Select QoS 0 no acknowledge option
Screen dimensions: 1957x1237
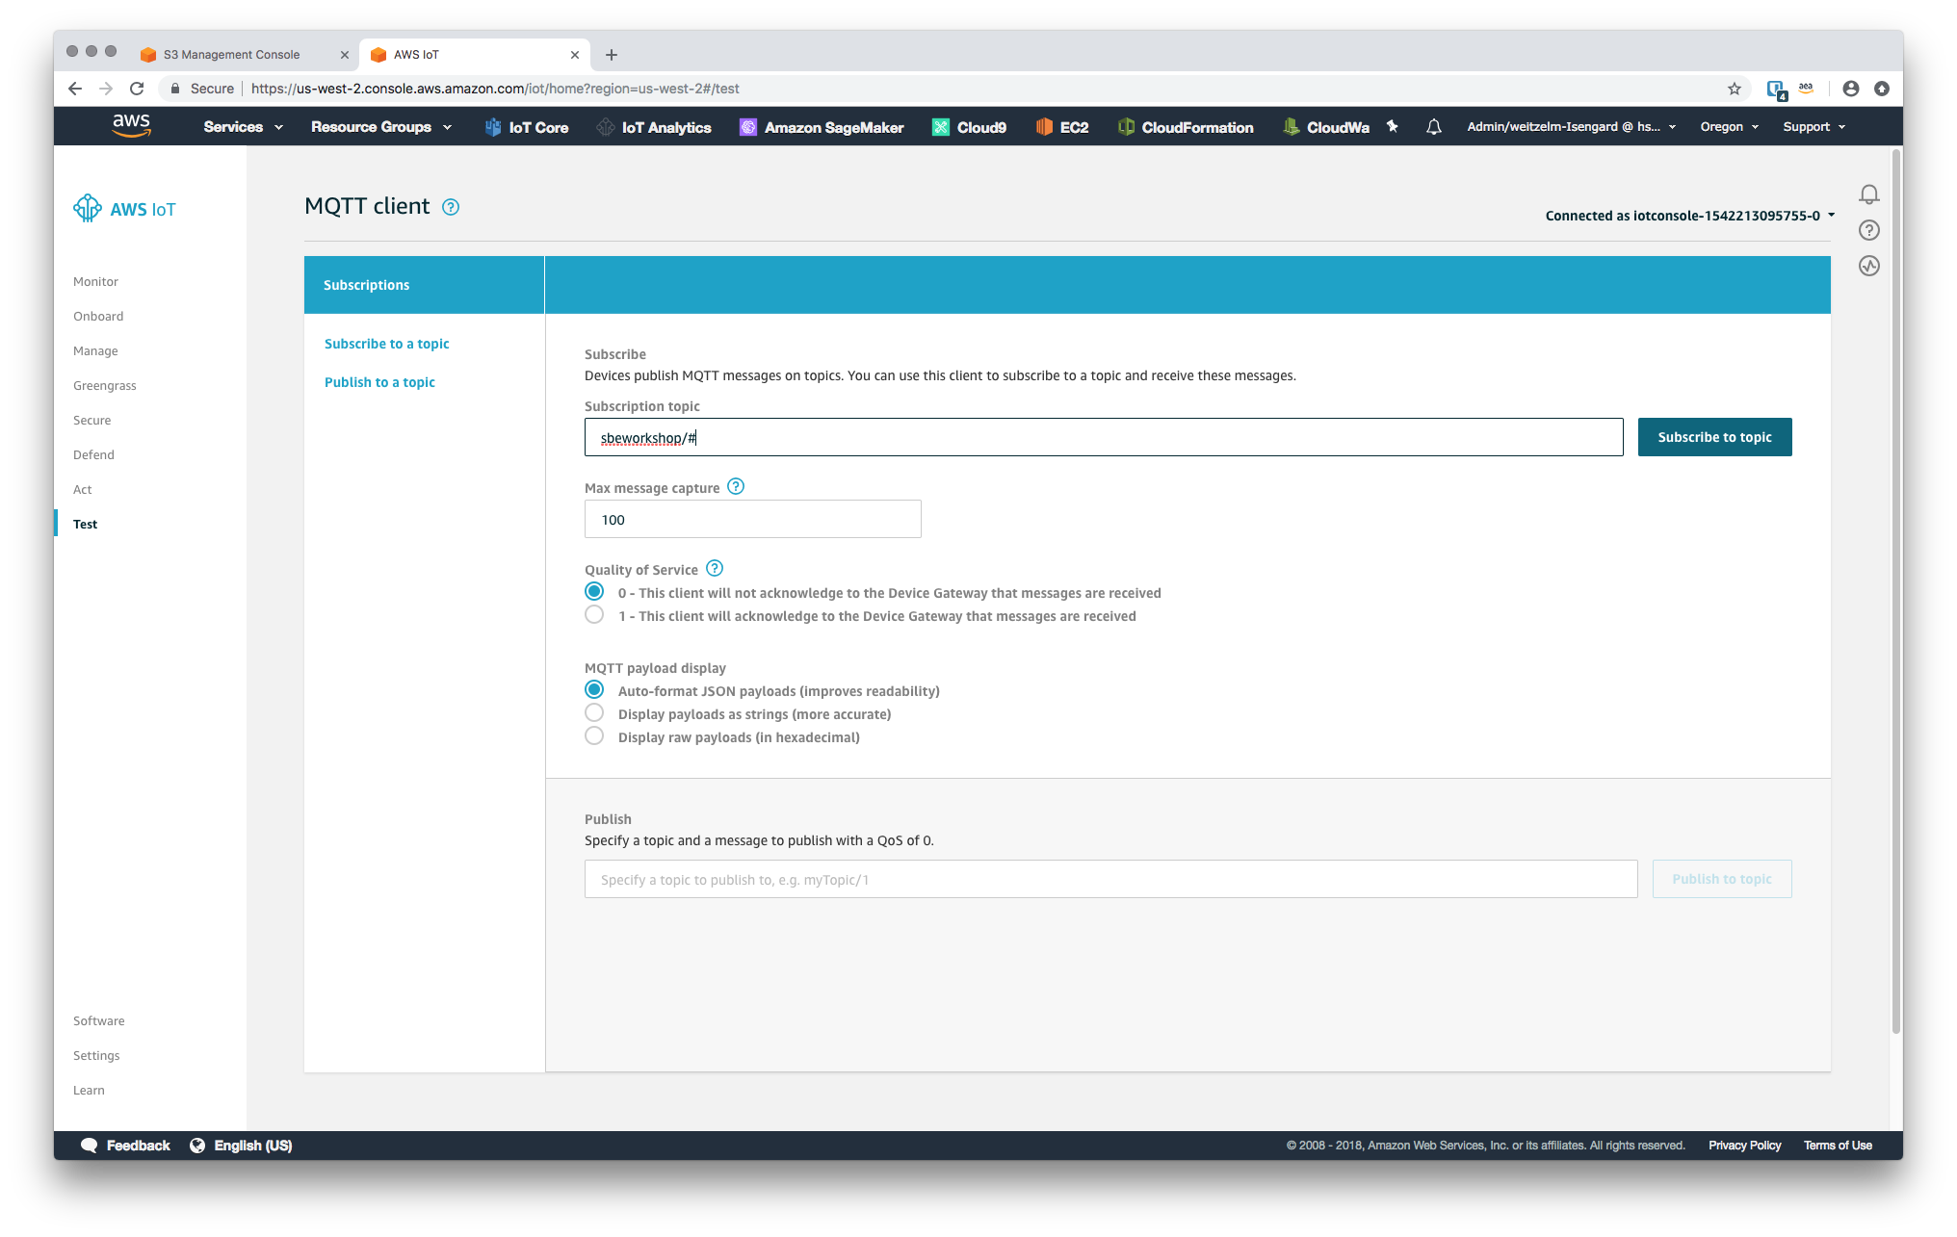coord(594,592)
